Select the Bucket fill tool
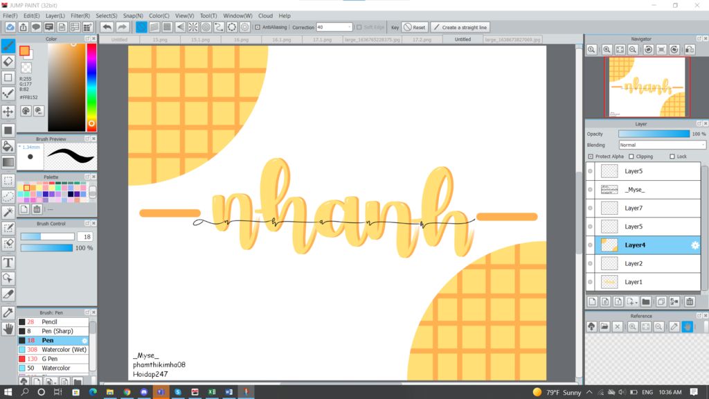This screenshot has width=709, height=399. [8, 145]
